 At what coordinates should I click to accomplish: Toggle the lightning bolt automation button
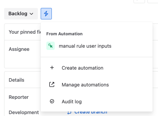pyautogui.click(x=46, y=14)
